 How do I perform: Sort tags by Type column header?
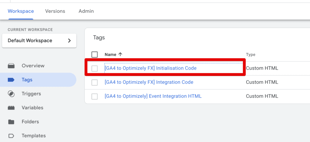tap(251, 55)
